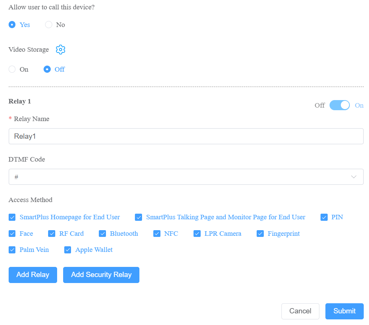Select Yes for allowing user calls
This screenshot has width=369, height=325.
pyautogui.click(x=12, y=25)
